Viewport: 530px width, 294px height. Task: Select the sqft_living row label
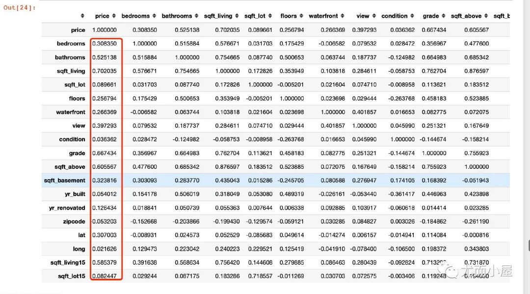[71, 71]
